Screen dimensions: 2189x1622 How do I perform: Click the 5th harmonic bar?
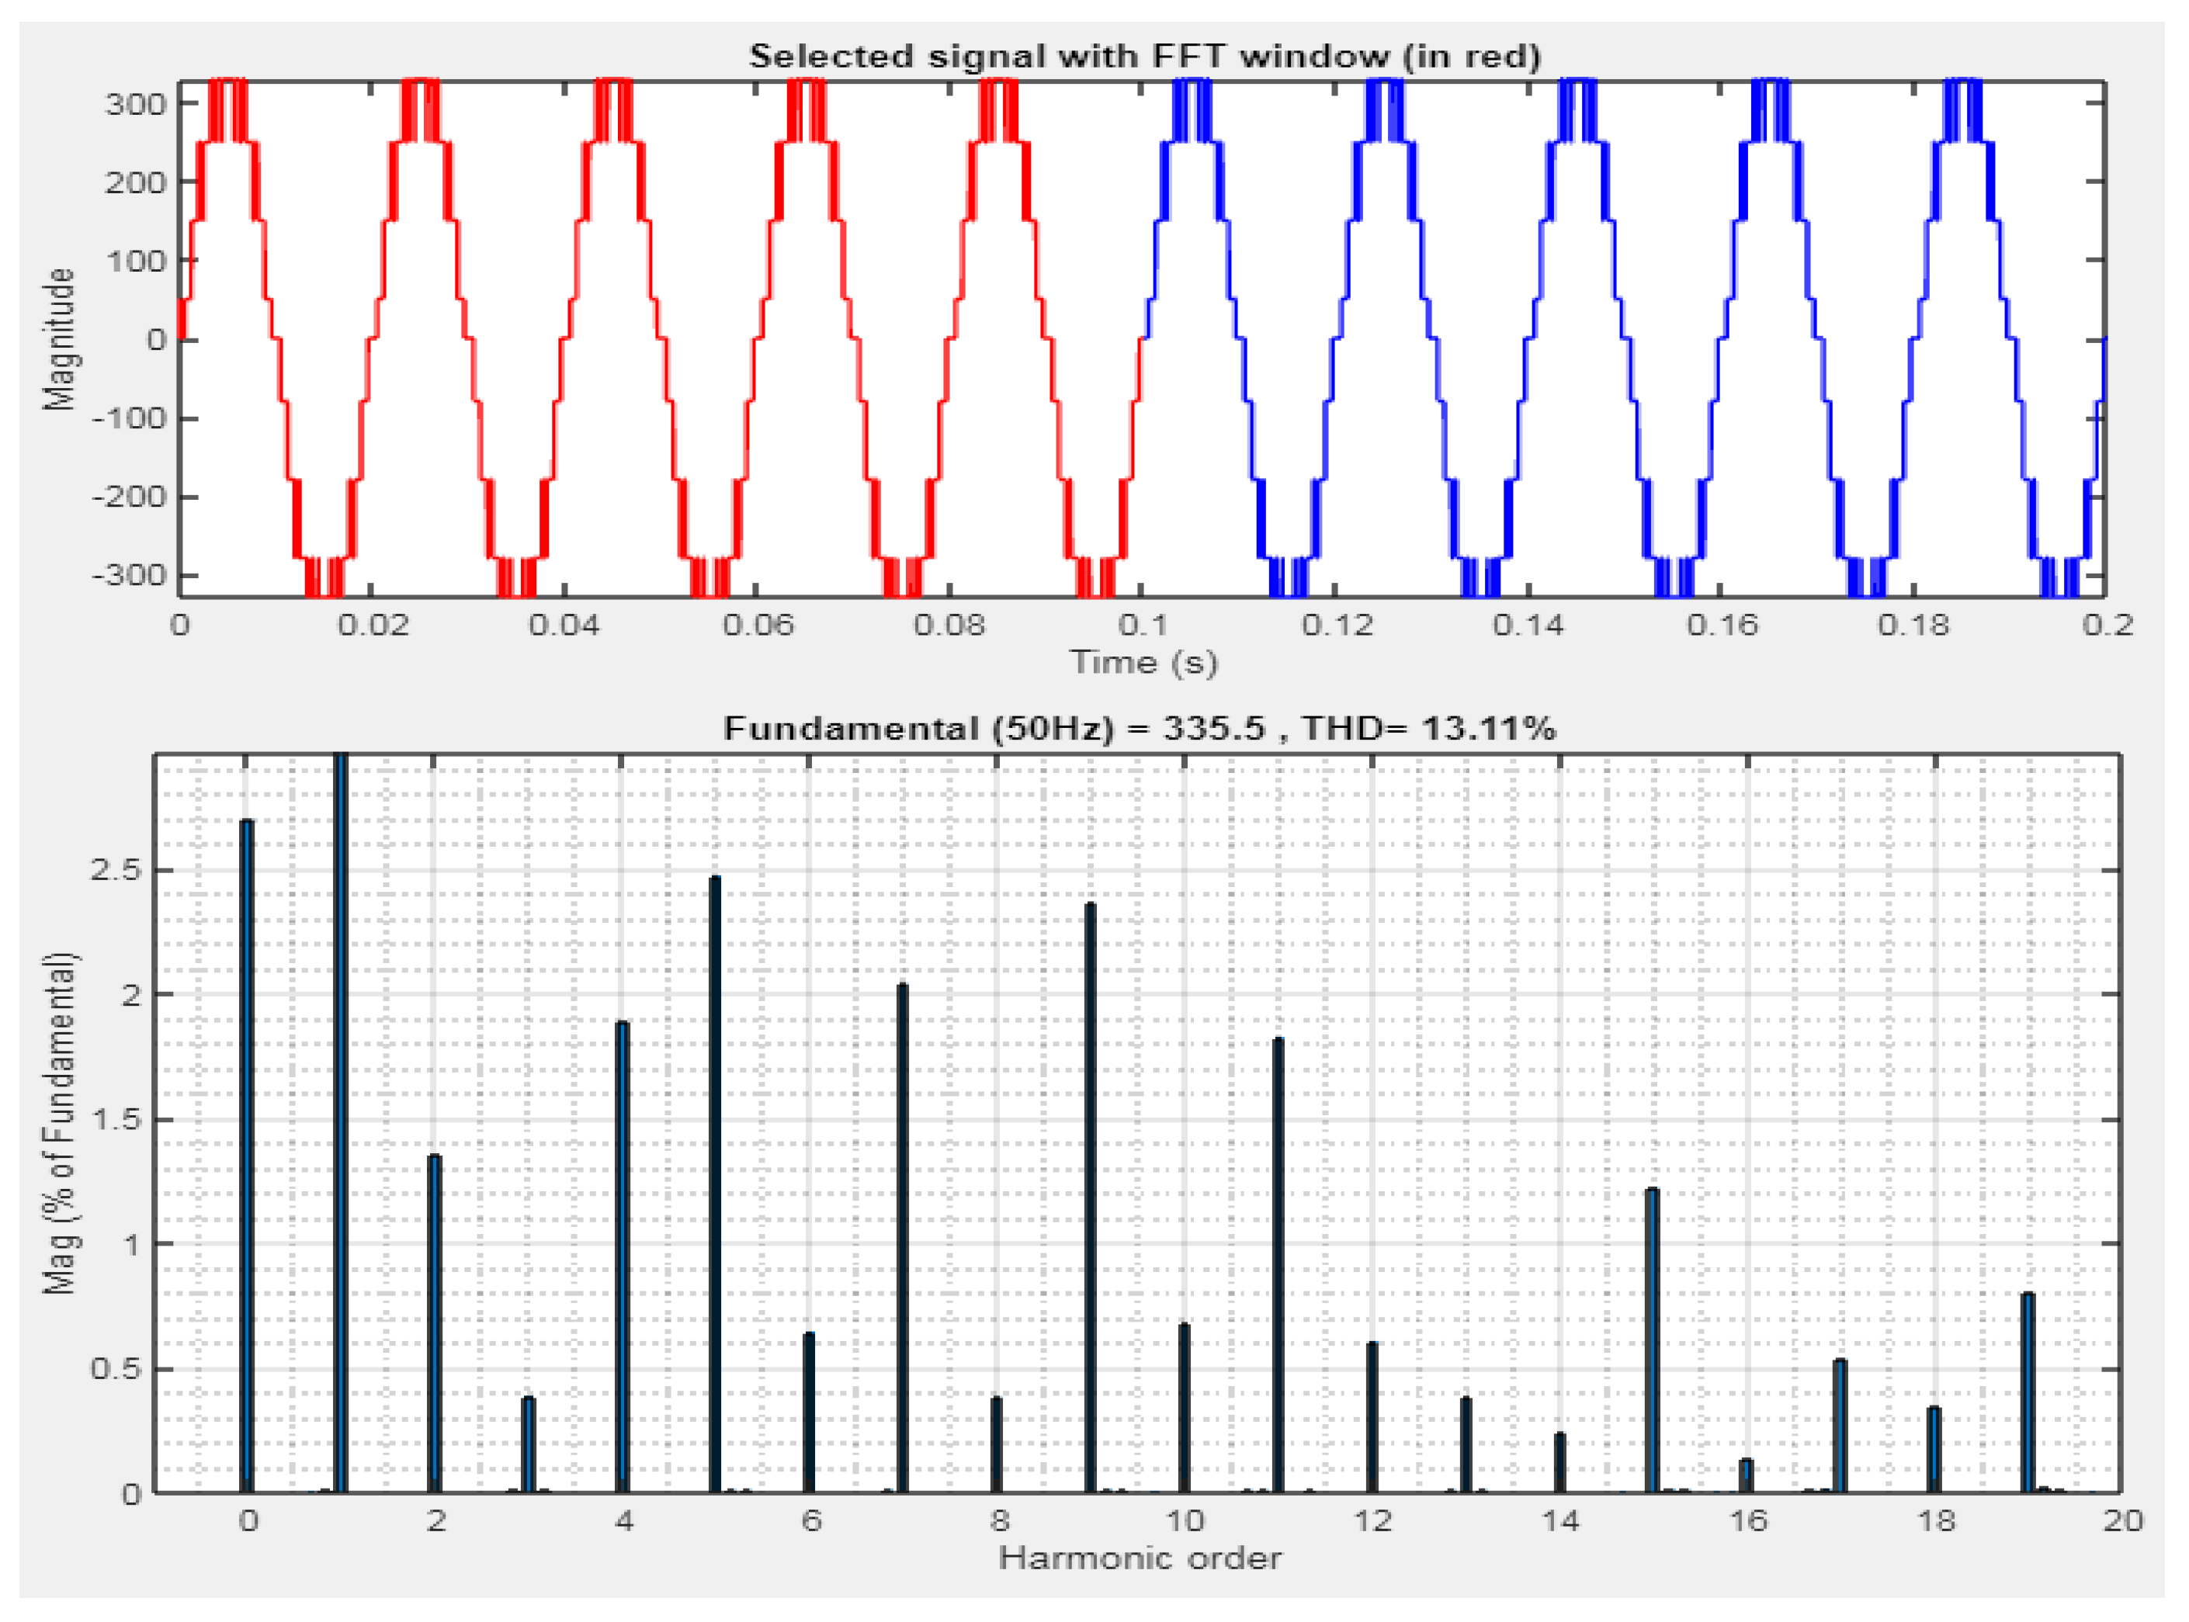[x=715, y=1188]
